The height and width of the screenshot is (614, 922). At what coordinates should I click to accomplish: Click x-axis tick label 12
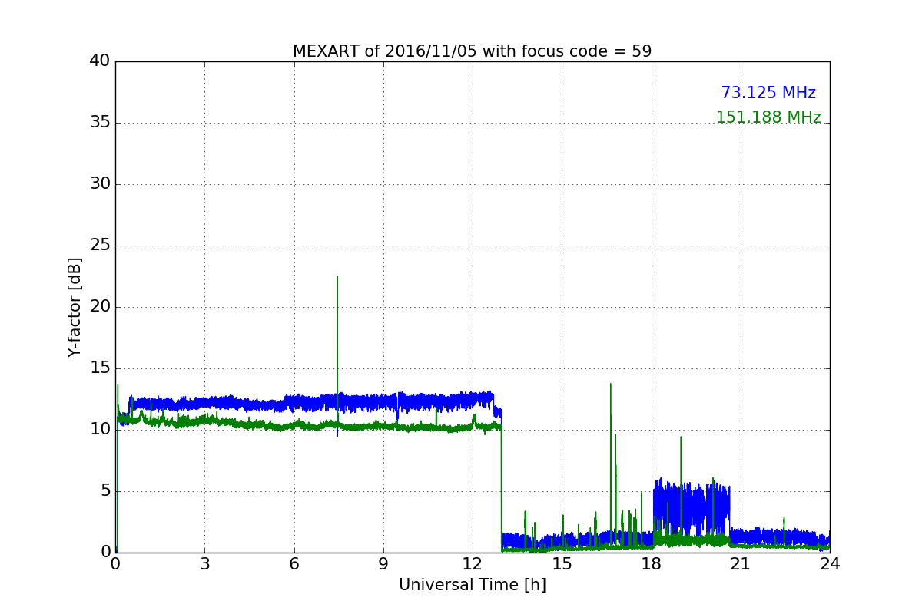click(473, 564)
